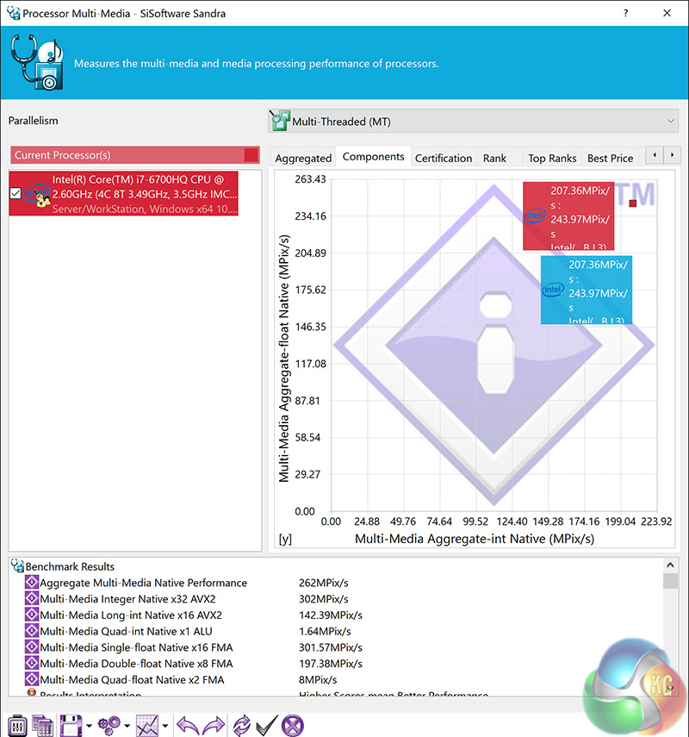Click the 142.39MPix/s value
The image size is (689, 737).
pyautogui.click(x=331, y=615)
